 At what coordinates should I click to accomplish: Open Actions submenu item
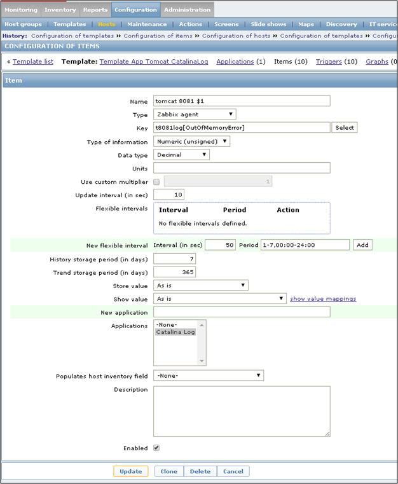[x=191, y=24]
